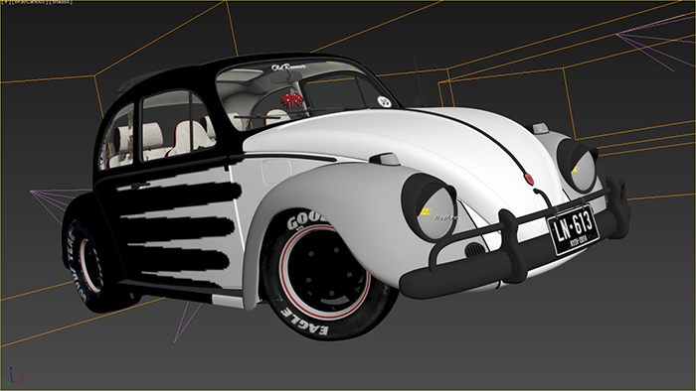Select the turn signal atop front fender
This screenshot has height=391, width=696.
pos(386,159)
